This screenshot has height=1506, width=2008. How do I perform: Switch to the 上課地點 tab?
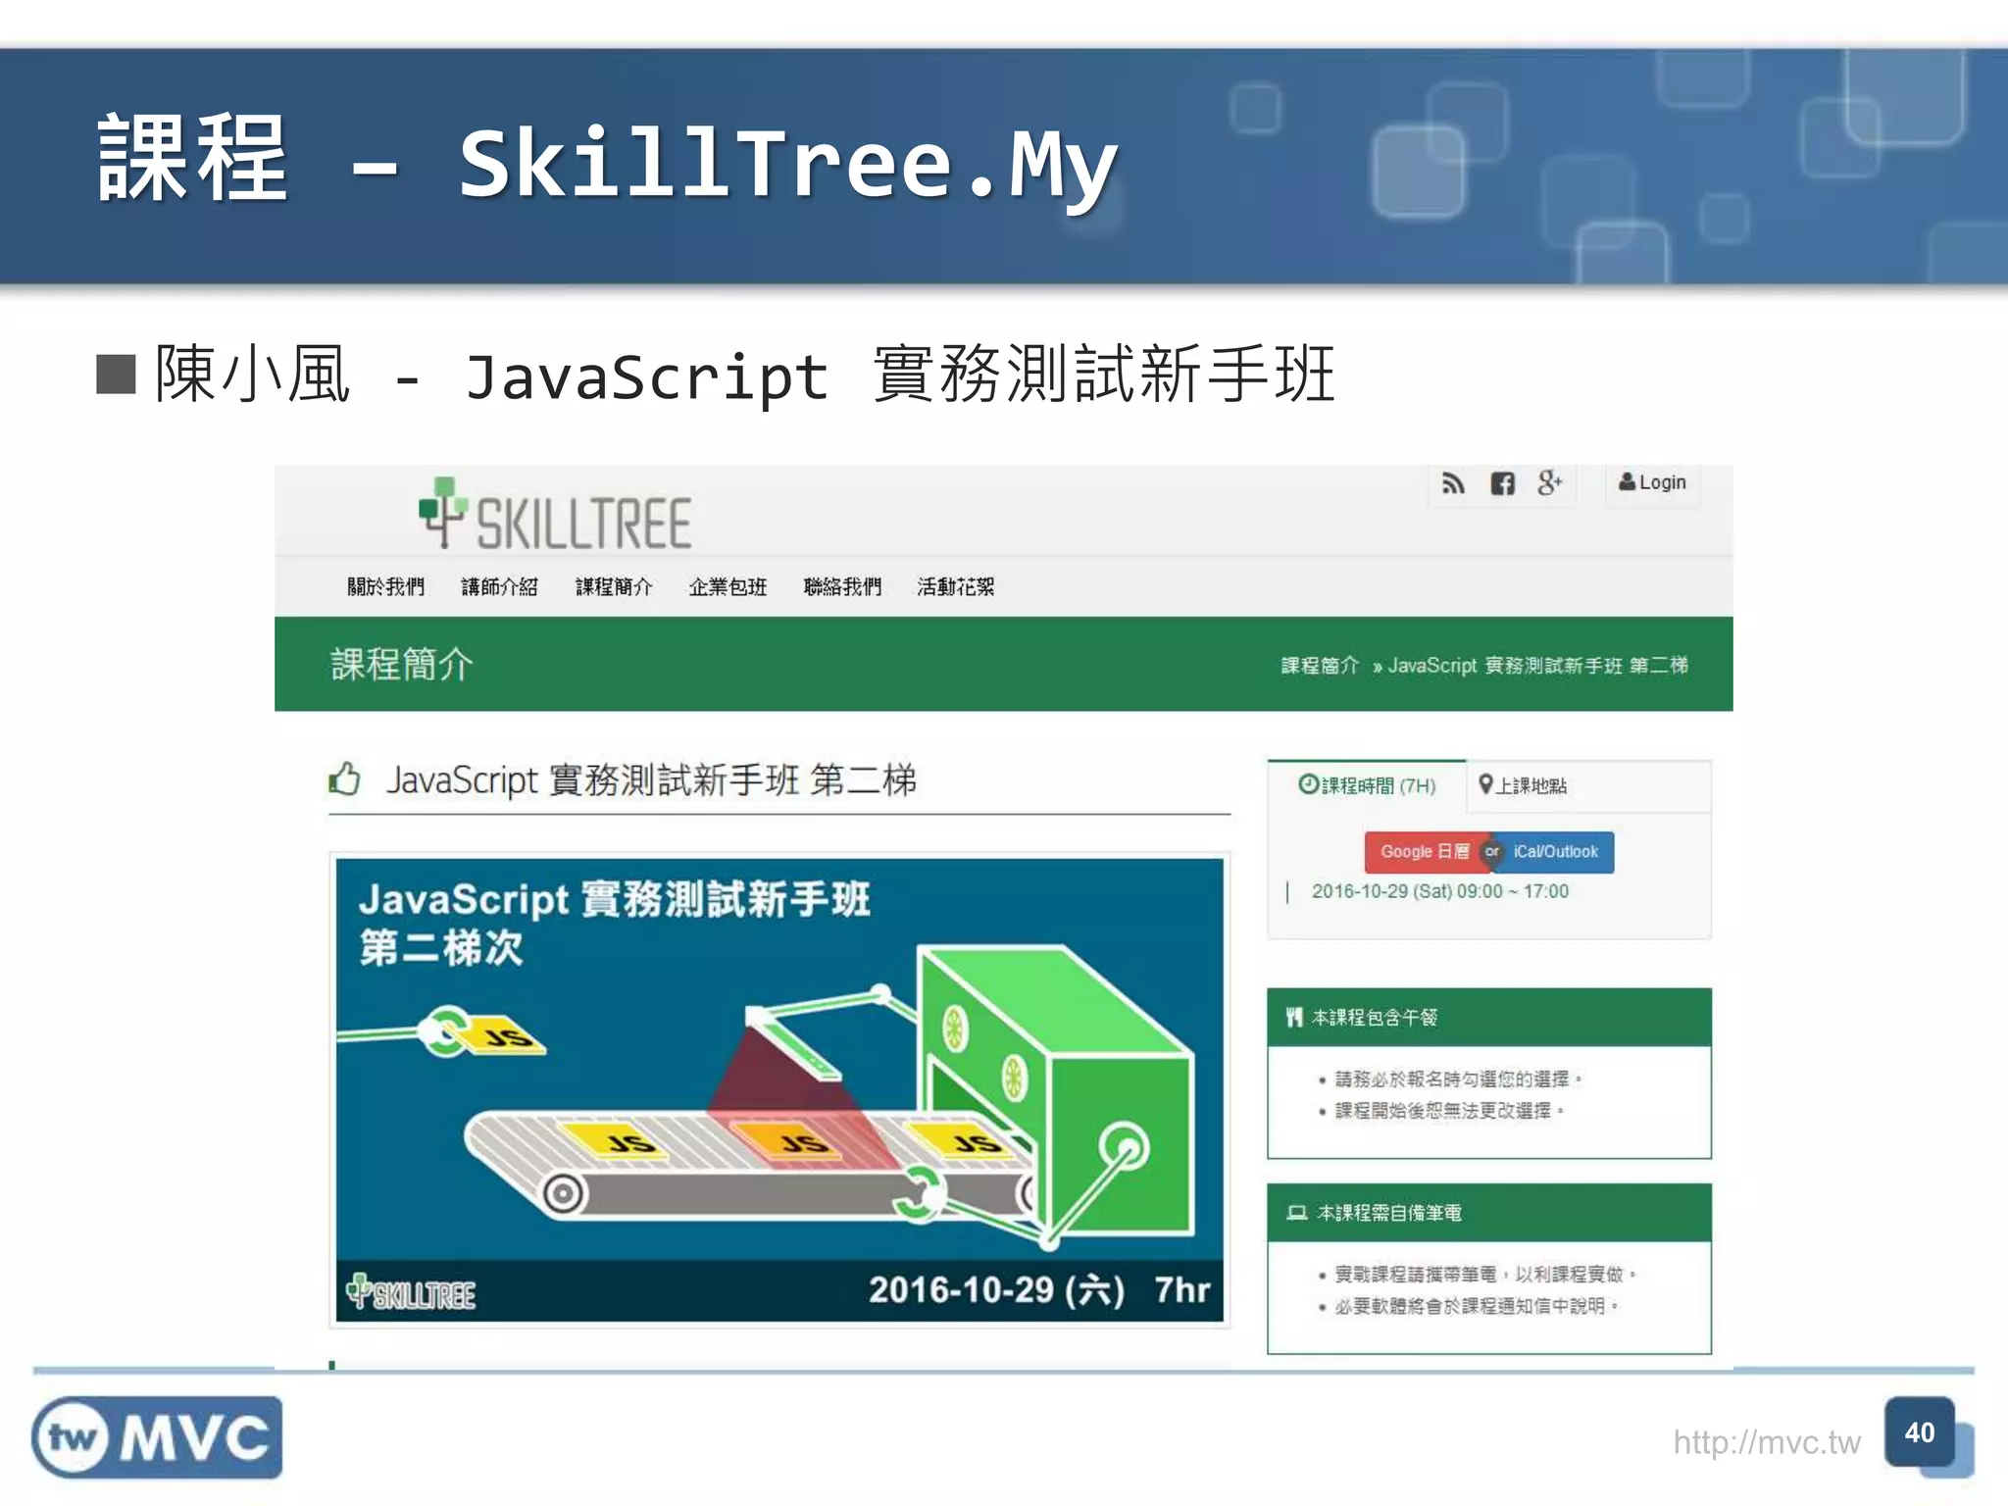[x=1523, y=785]
